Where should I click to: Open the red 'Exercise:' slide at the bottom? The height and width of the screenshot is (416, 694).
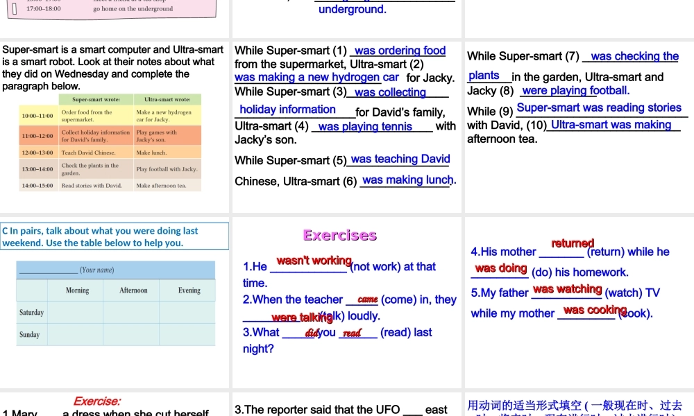click(x=115, y=404)
